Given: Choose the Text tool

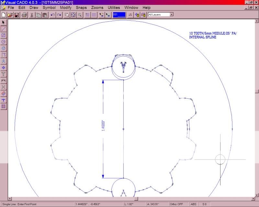Looking at the screenshot, I should pos(4,74).
